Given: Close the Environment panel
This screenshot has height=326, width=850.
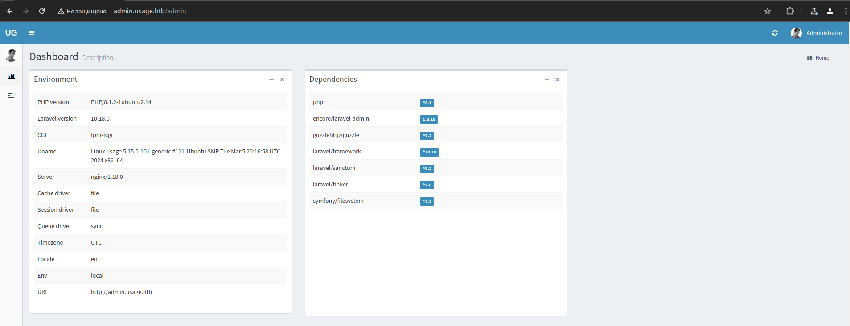Looking at the screenshot, I should (x=282, y=80).
